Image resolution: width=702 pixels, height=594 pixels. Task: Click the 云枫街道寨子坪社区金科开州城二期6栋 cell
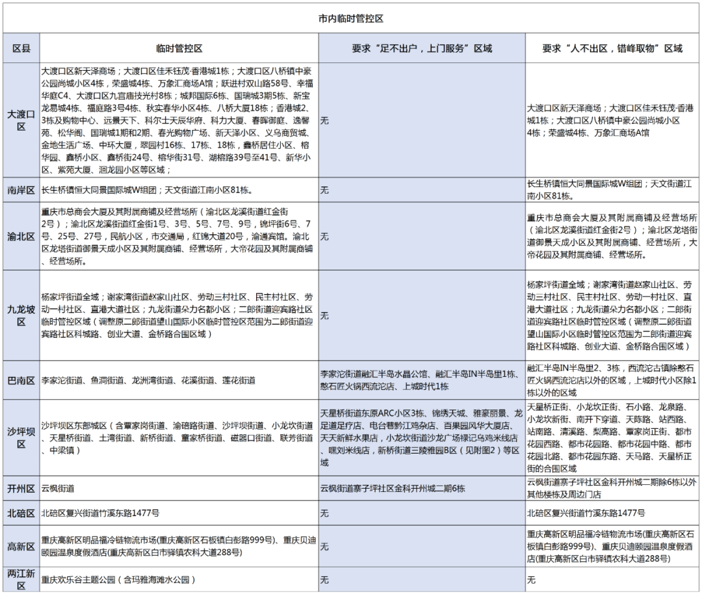(421, 487)
